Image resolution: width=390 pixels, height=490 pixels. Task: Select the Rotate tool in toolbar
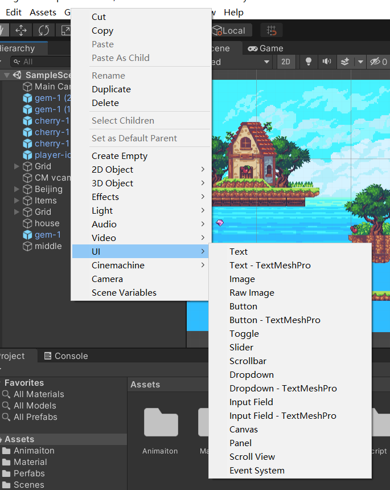tap(44, 30)
